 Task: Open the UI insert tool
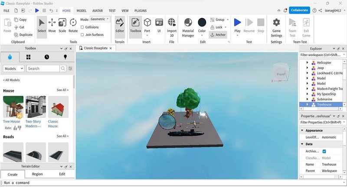(x=159, y=26)
